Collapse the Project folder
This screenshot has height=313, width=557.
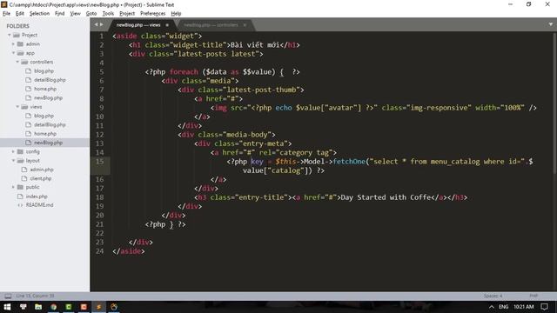10,35
